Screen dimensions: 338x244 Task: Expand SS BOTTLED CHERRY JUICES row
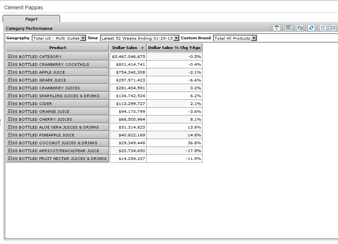coord(10,119)
